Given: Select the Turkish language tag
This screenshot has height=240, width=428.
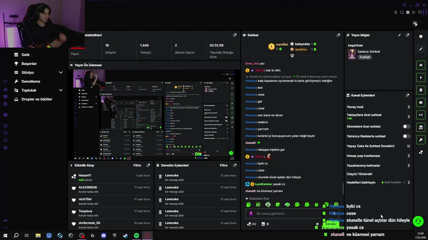Looking at the screenshot, I should [x=364, y=57].
